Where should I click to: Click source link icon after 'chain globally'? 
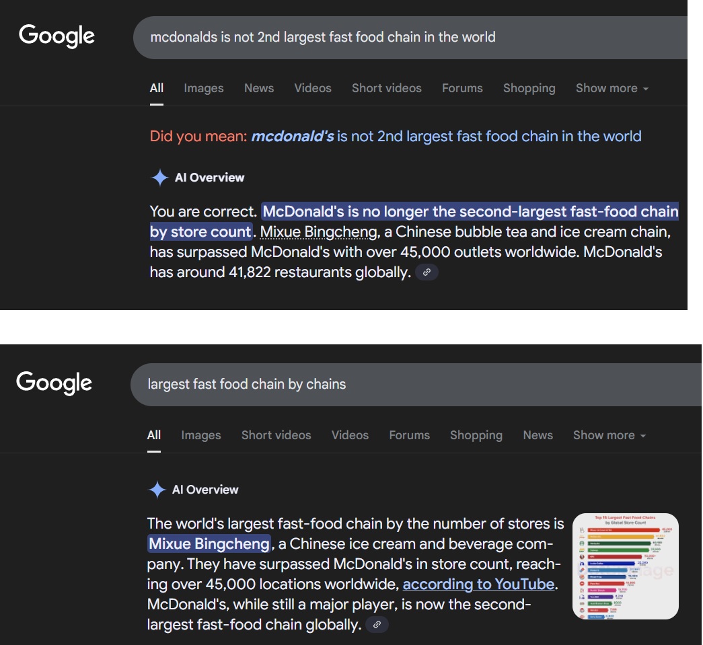coord(377,625)
